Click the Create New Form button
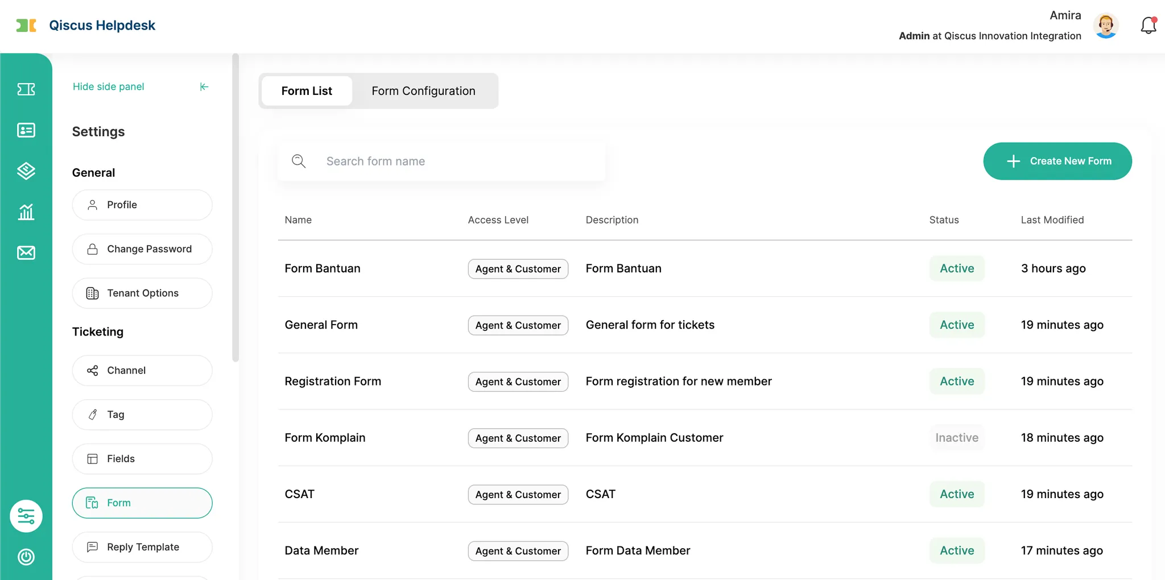Screen dimensions: 1165x580 point(1057,161)
